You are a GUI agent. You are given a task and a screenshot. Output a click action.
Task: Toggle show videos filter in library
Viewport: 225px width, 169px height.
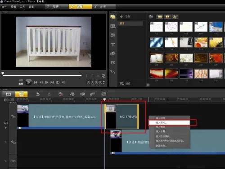[160, 17]
